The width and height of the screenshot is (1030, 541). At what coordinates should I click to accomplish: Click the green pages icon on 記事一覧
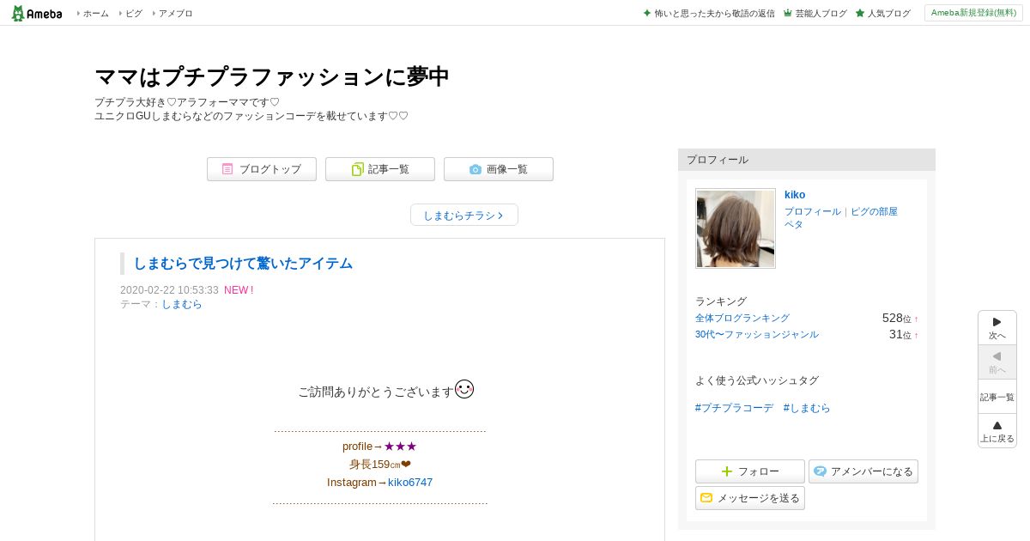[357, 169]
